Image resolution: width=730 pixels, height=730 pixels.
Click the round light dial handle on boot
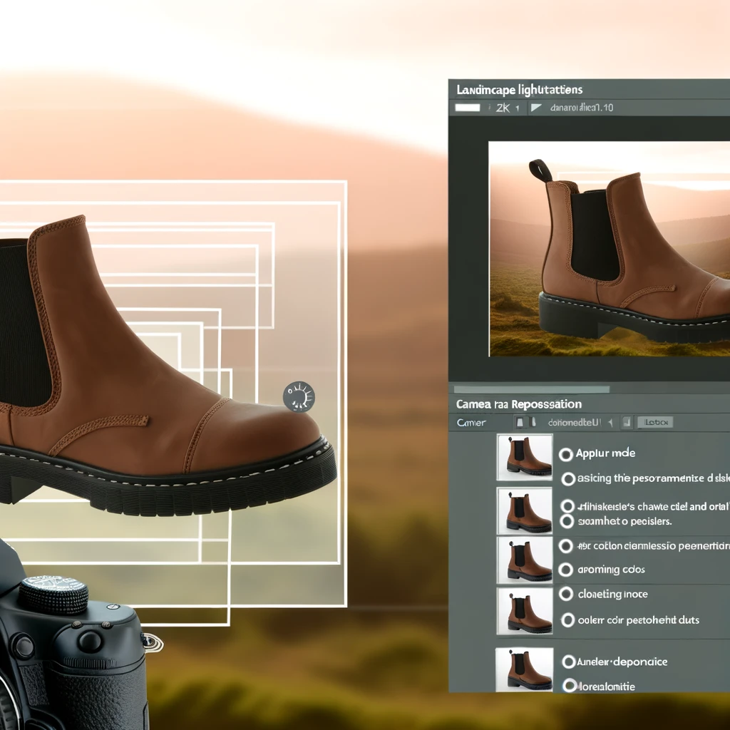tap(299, 396)
